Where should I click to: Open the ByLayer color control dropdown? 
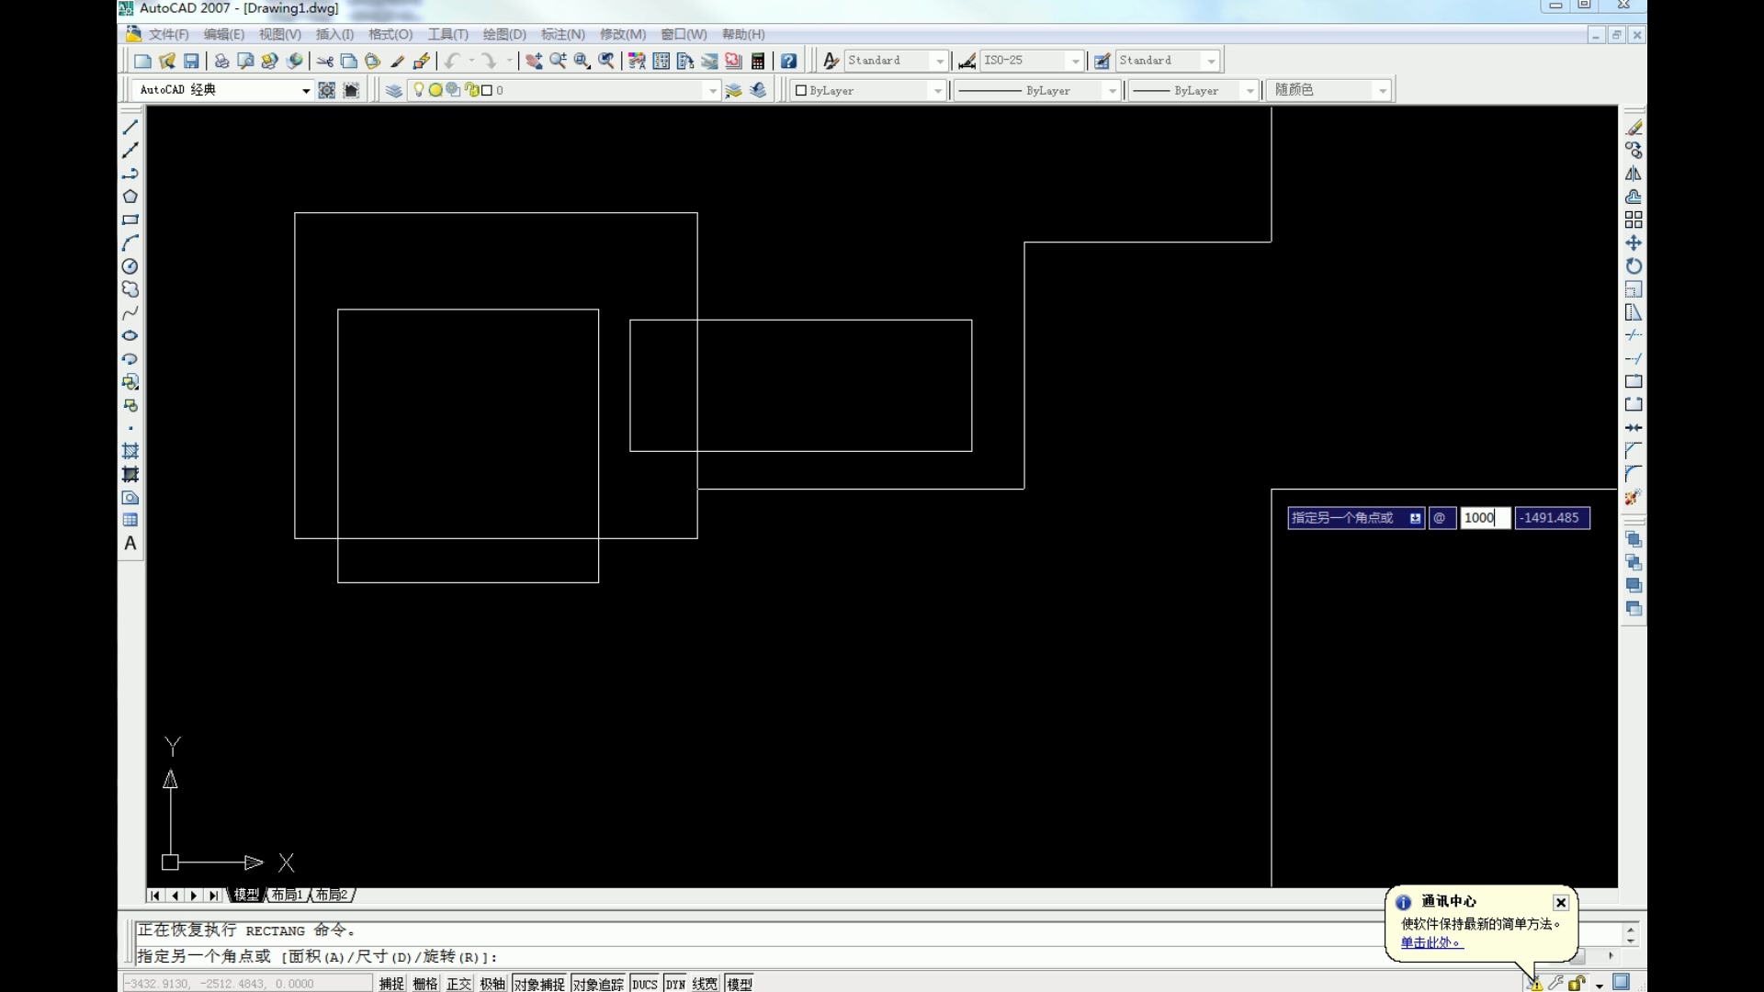coord(937,90)
